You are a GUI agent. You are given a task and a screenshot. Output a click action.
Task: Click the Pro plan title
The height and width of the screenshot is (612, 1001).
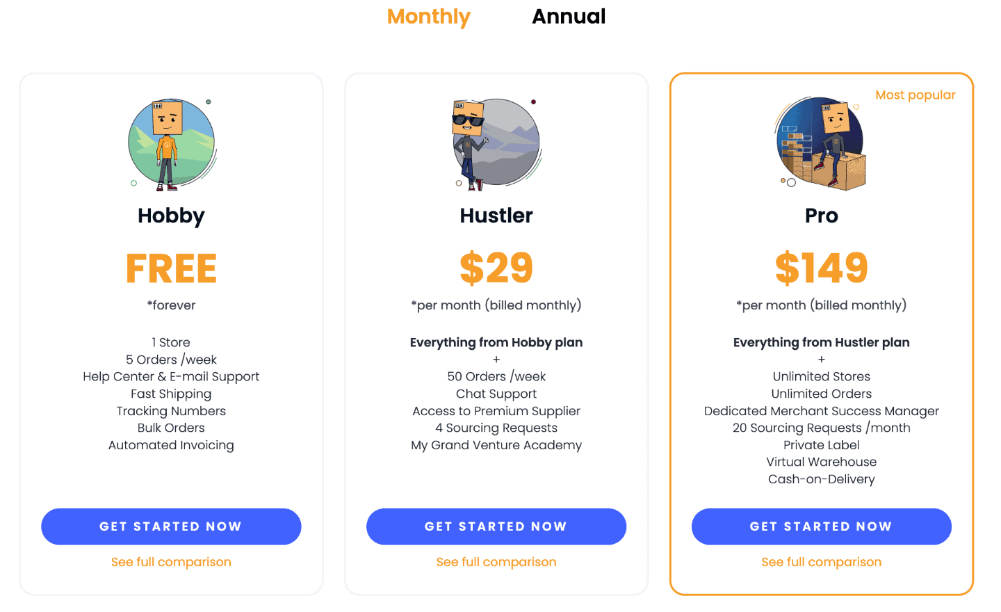pos(821,216)
